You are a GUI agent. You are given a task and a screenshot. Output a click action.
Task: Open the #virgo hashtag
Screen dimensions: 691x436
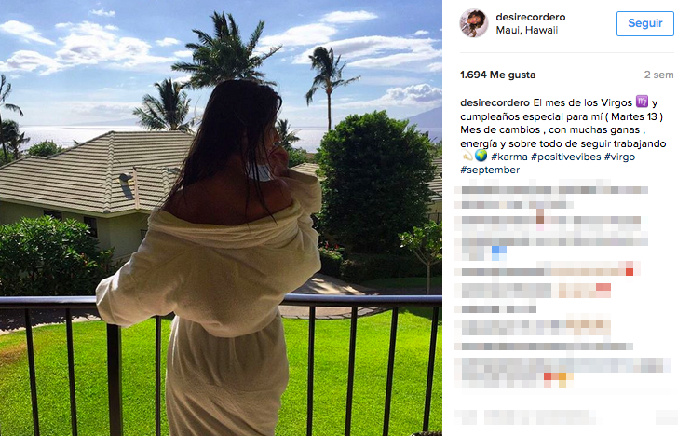click(x=619, y=157)
